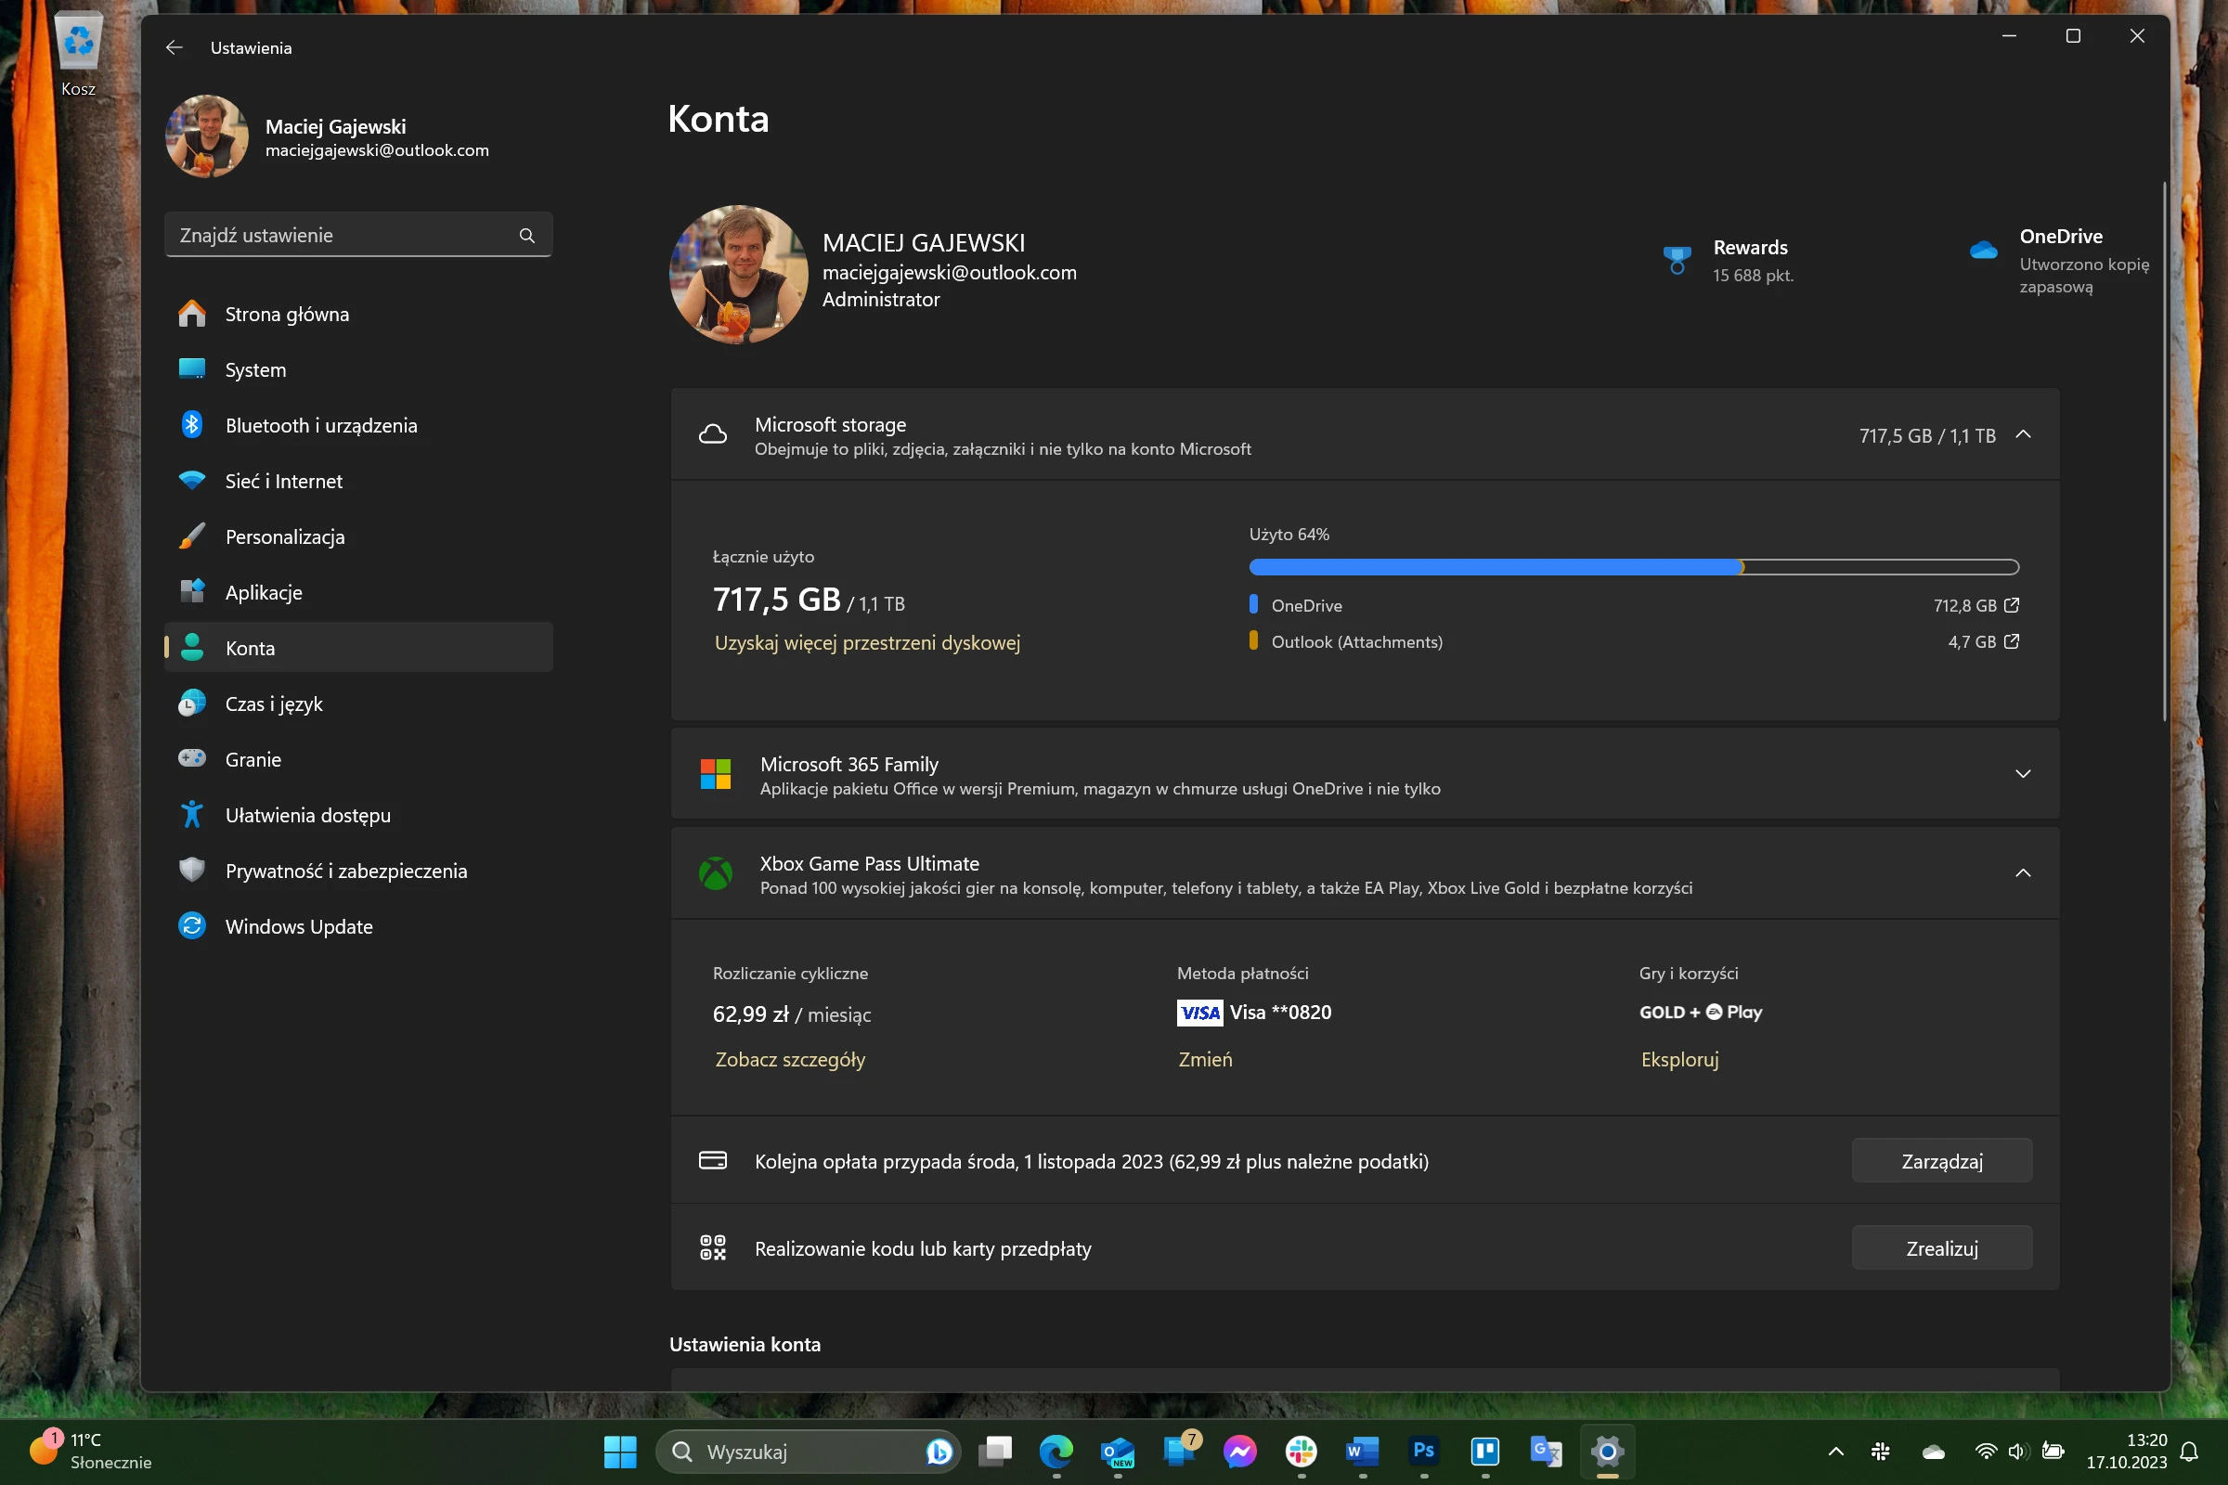Open Windows Start menu button
Screen dimensions: 2228x1485
[x=620, y=1451]
